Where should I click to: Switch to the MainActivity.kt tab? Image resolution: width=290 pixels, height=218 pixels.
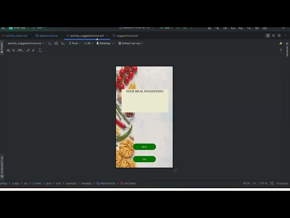(x=47, y=36)
